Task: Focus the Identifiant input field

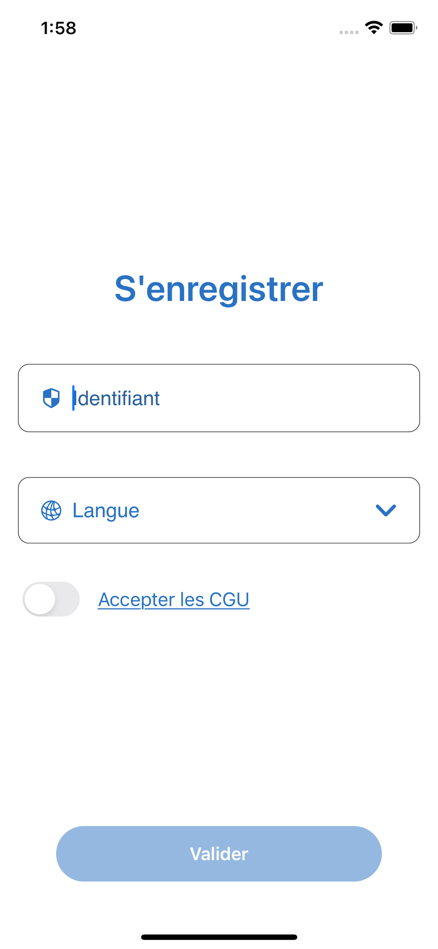Action: (219, 398)
